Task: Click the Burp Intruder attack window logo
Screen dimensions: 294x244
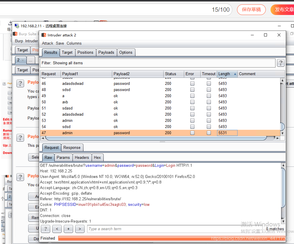Action: pyautogui.click(x=44, y=35)
